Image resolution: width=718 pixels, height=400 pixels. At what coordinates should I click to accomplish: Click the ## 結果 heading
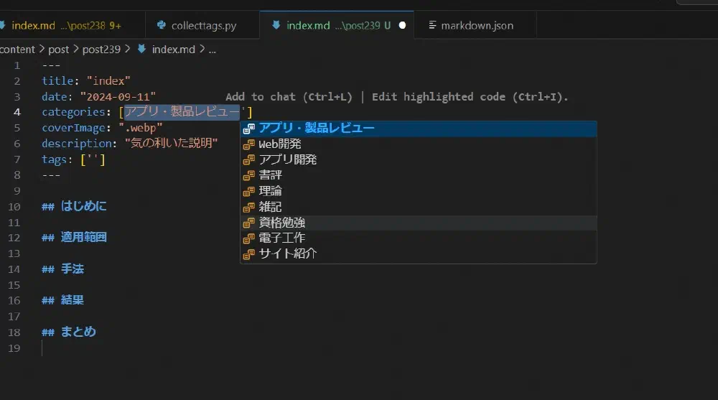[x=62, y=300]
